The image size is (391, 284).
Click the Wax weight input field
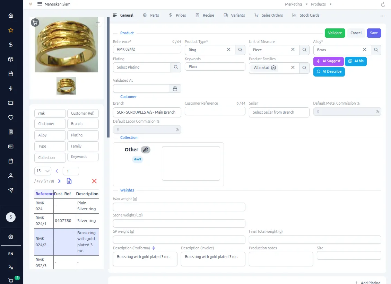179,207
